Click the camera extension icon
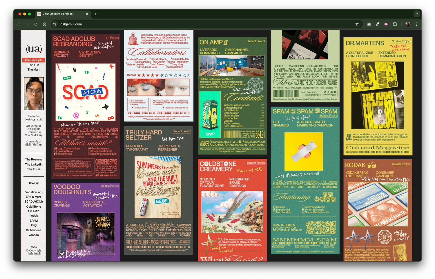Viewport: 435px width, 279px height. point(369,24)
